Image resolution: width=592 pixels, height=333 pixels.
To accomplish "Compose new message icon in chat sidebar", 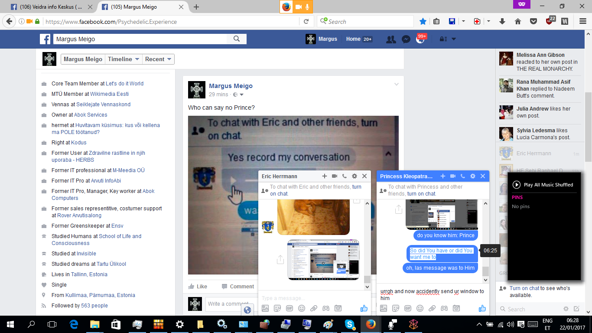I will tap(576, 309).
